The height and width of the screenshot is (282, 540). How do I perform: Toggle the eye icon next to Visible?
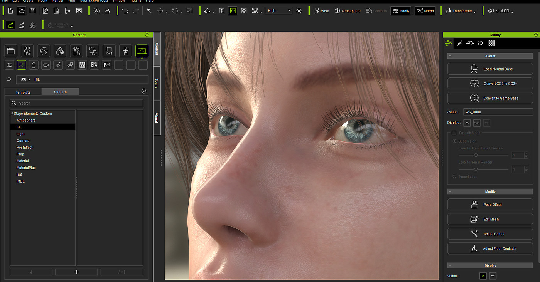coord(483,276)
